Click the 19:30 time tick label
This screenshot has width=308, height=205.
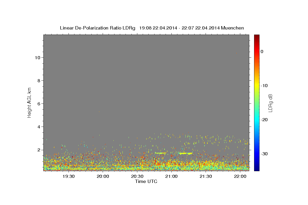click(x=69, y=176)
